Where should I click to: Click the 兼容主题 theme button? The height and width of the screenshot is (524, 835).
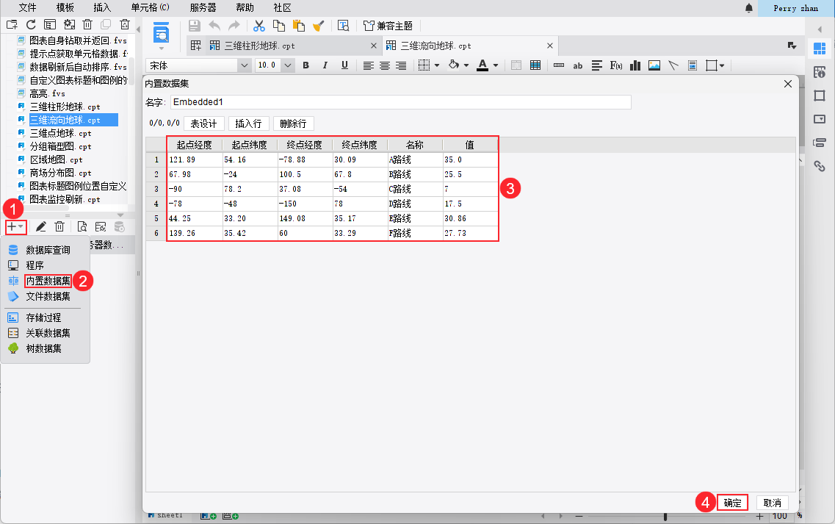(388, 26)
